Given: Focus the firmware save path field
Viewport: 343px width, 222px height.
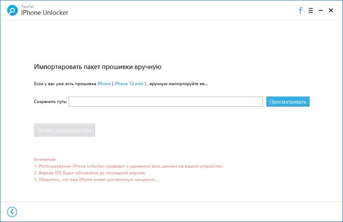Looking at the screenshot, I should point(166,102).
